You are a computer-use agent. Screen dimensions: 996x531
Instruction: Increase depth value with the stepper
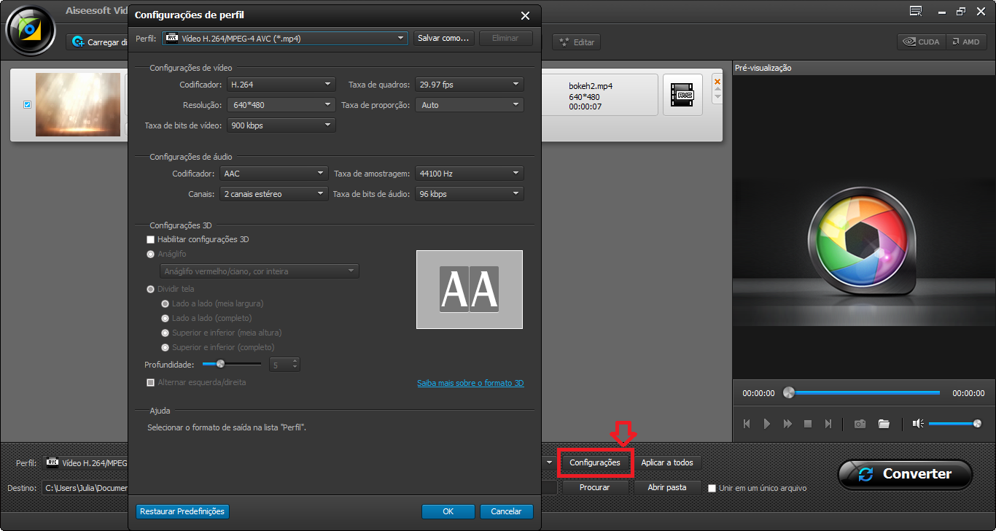click(x=293, y=360)
